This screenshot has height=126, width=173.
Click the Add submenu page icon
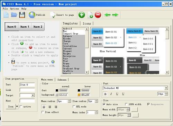click(90, 15)
